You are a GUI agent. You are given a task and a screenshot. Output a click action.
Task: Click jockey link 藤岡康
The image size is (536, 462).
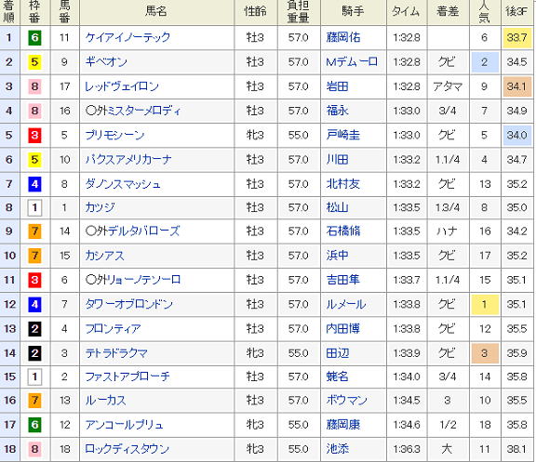342,425
